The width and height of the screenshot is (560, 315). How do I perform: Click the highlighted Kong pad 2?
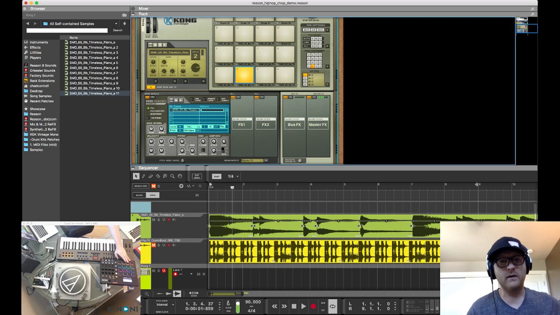point(244,75)
